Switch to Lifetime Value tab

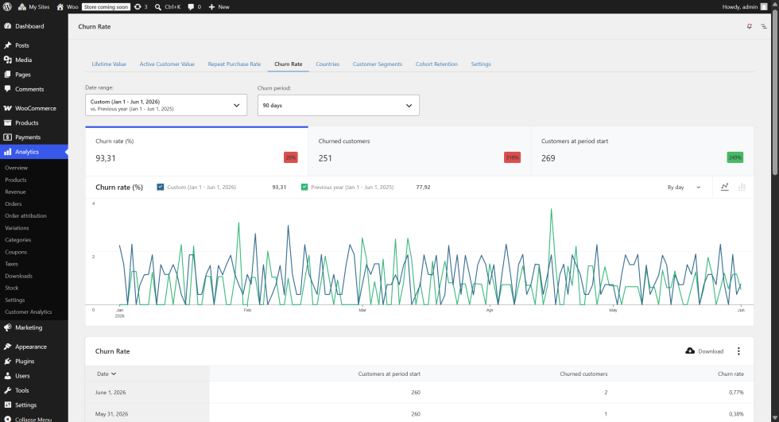(109, 64)
